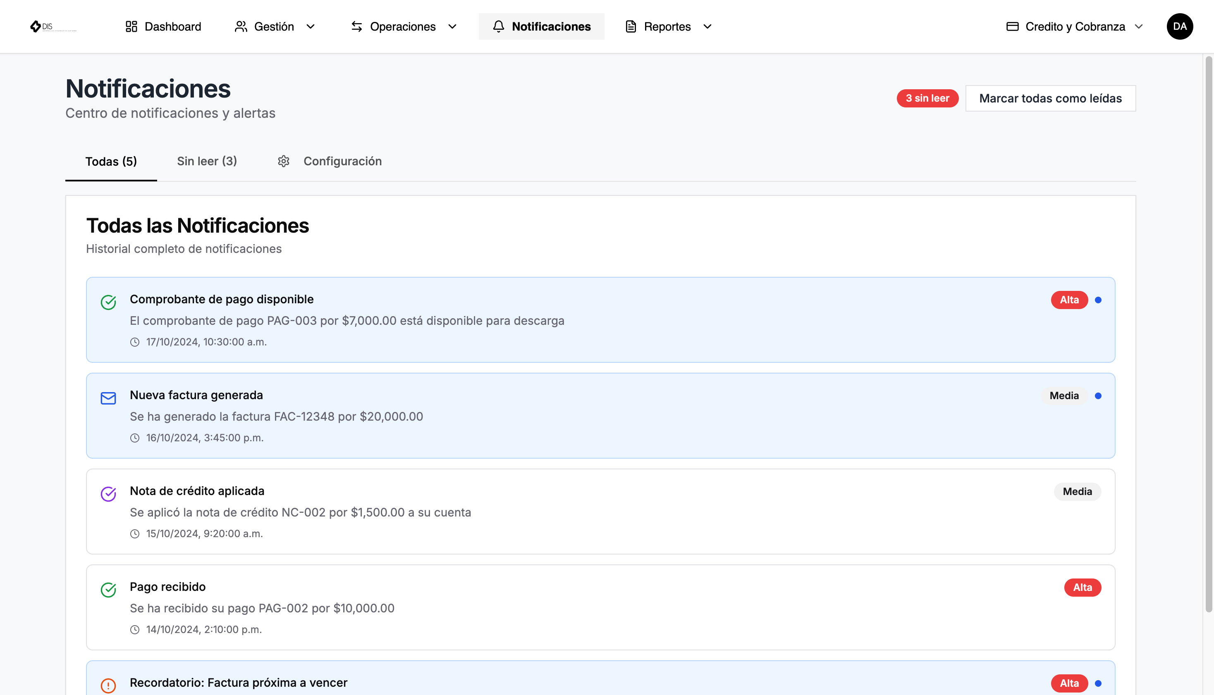
Task: Open Nota de crédito aplicada notification title
Action: point(197,491)
